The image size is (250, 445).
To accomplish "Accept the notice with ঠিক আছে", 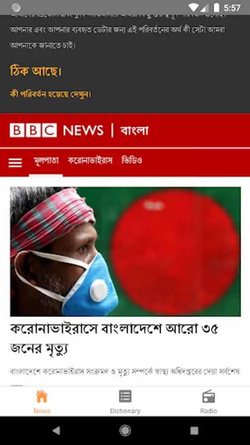I will 36,71.
